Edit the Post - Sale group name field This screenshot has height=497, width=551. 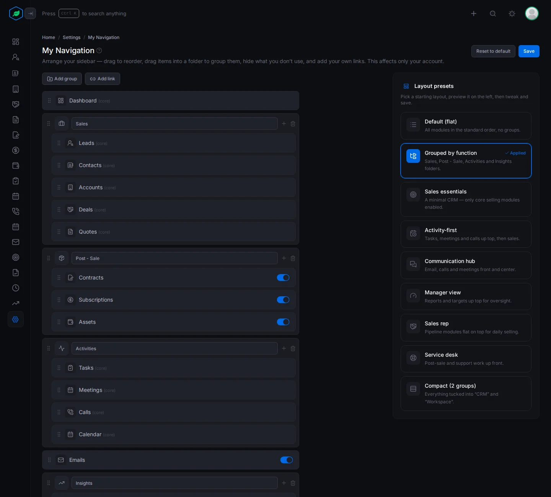point(174,258)
